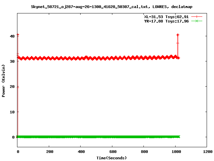Click x-axis tick label 600
The height and width of the screenshot is (161, 214).
tap(113, 152)
